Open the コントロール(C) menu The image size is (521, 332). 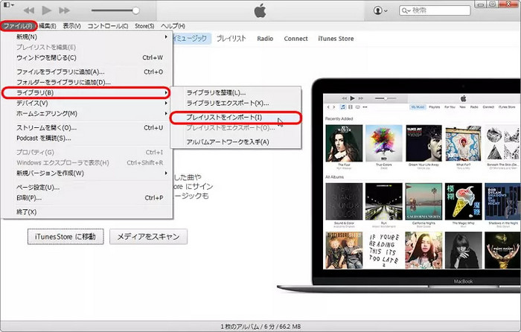108,26
